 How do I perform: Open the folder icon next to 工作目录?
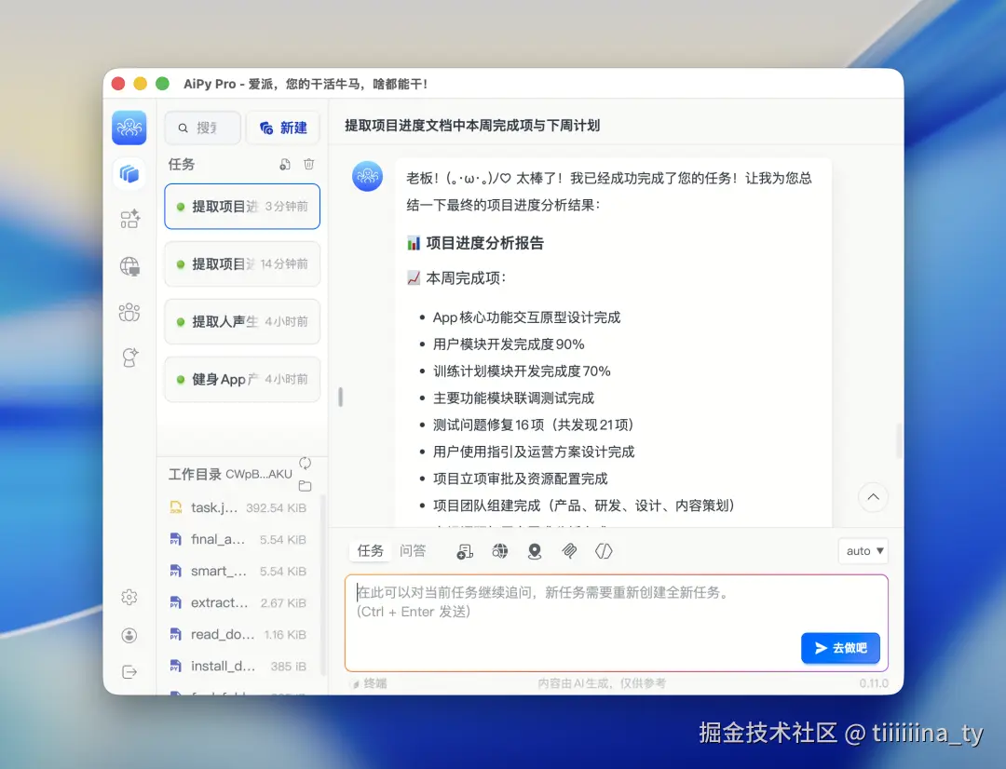tap(305, 485)
